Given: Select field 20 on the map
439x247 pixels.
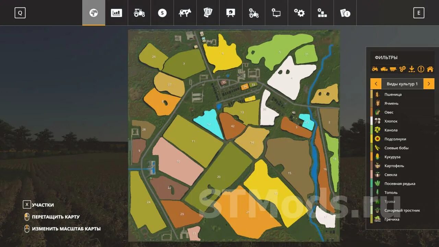Looking at the screenshot, I should (219, 177).
